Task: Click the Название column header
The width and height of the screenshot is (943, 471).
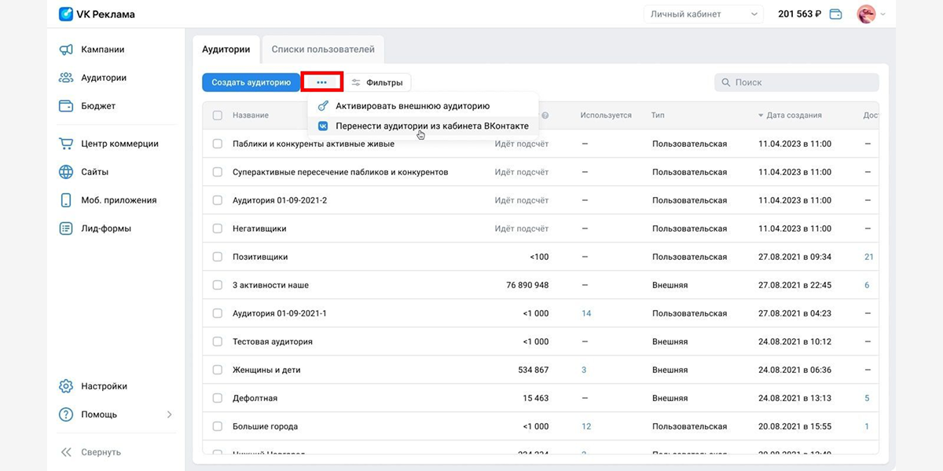Action: 251,115
